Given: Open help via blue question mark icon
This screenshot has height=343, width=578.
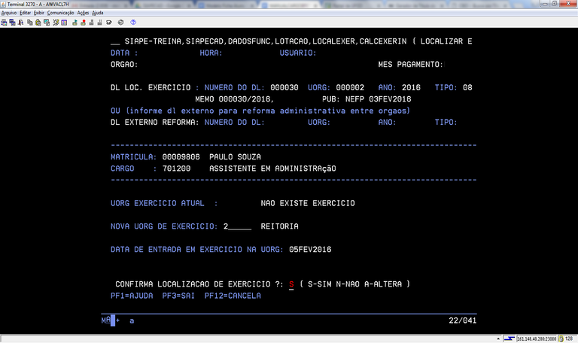Looking at the screenshot, I should [x=133, y=23].
